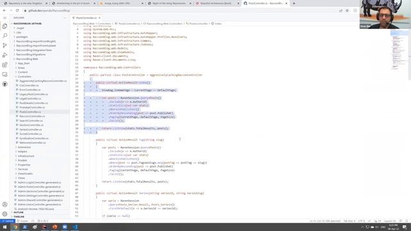The width and height of the screenshot is (411, 231).
Task: Open the Remote Explorer view
Action: pyautogui.click(x=4, y=74)
